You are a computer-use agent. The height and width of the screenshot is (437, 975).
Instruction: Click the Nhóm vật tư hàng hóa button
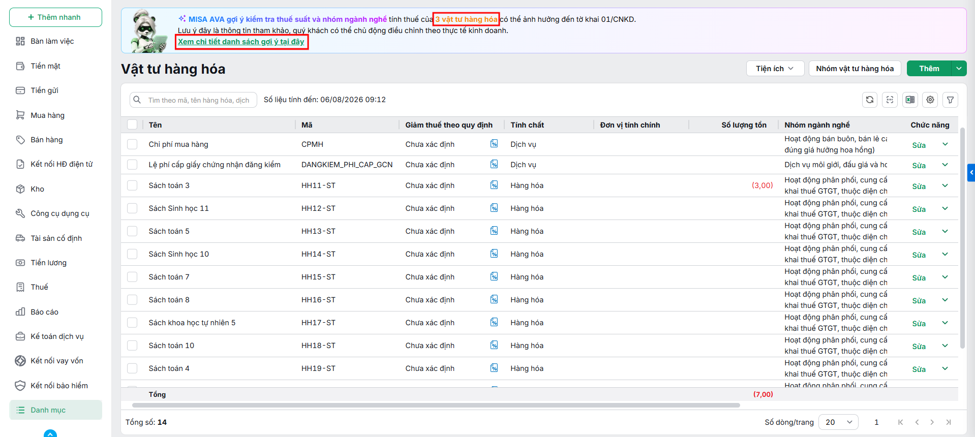click(x=855, y=69)
